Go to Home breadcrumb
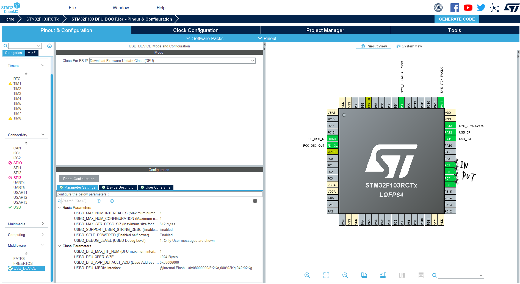Viewport: 520px width, 284px height. (9, 19)
